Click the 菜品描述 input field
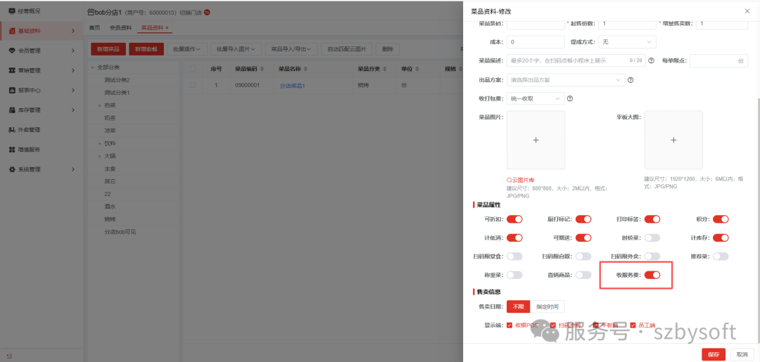The image size is (760, 362). (x=576, y=61)
